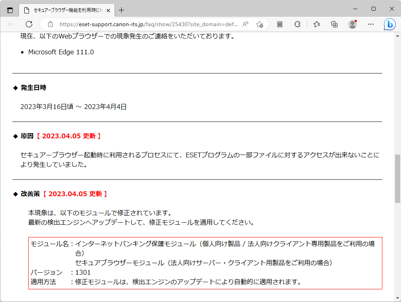Open the Favorites list icon
The height and width of the screenshot is (302, 401).
(x=317, y=24)
